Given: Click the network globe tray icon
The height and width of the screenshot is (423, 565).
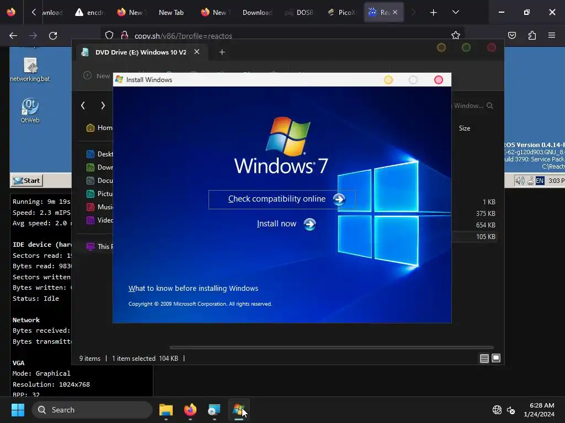Looking at the screenshot, I should click(497, 410).
